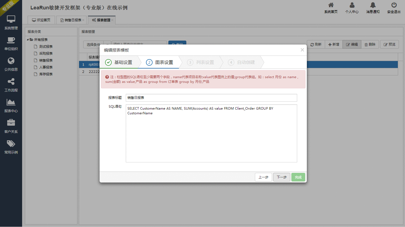Click 编辑 toolbar button
The width and height of the screenshot is (405, 227).
(352, 44)
